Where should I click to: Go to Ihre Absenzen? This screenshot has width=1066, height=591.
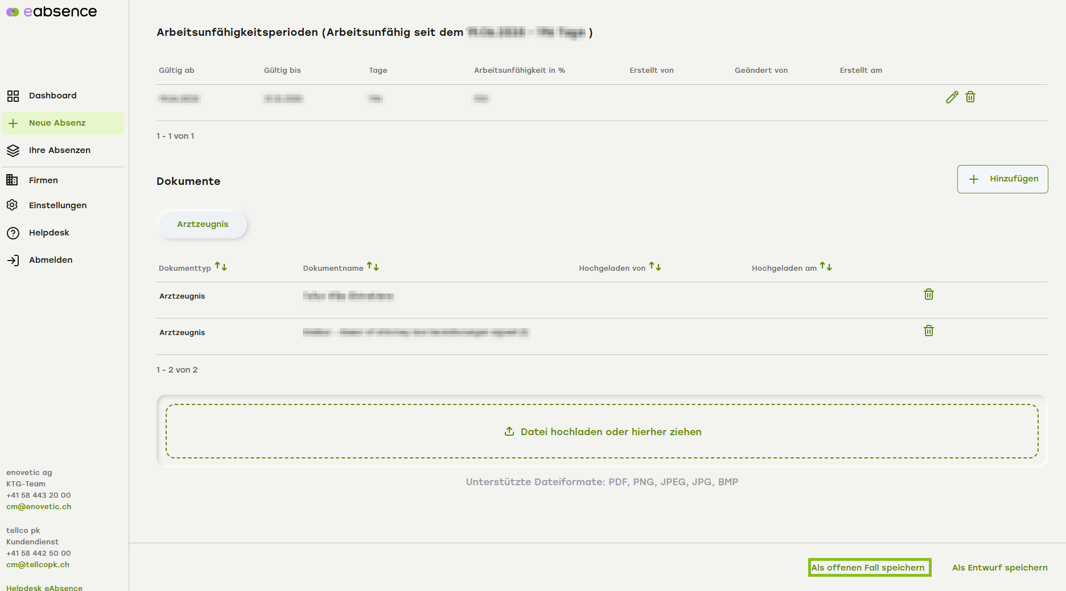point(59,150)
